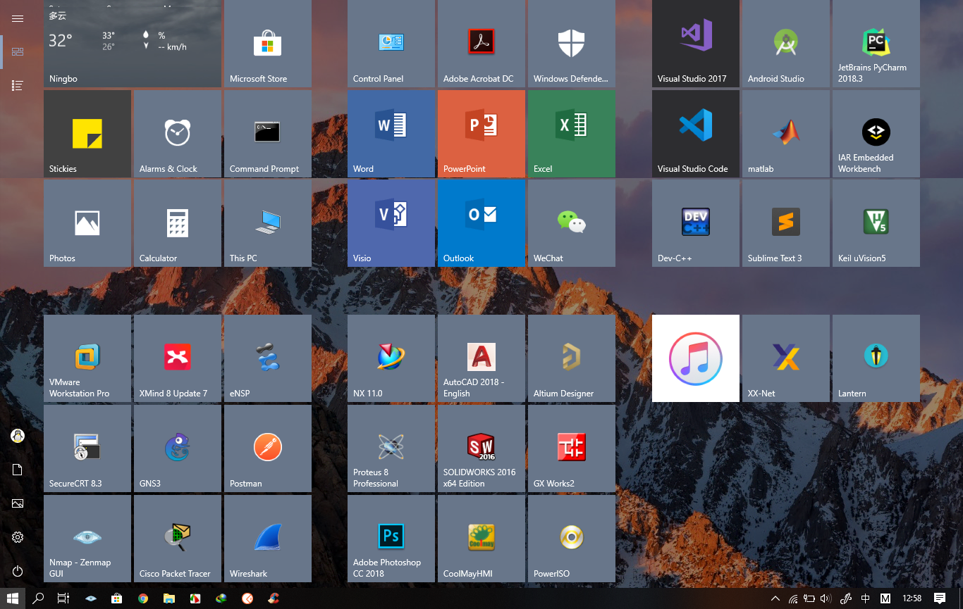Screen dimensions: 963x609
Task: Launch Calculator from its tile
Action: (x=178, y=223)
